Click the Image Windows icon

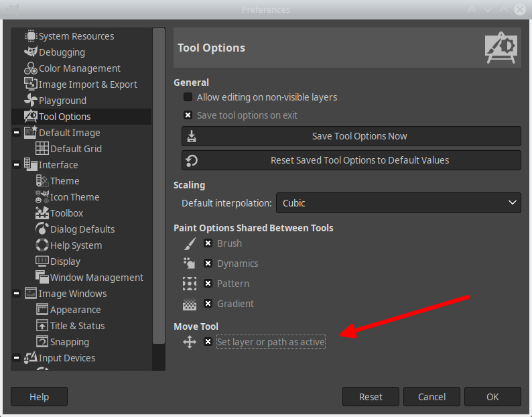coord(31,294)
